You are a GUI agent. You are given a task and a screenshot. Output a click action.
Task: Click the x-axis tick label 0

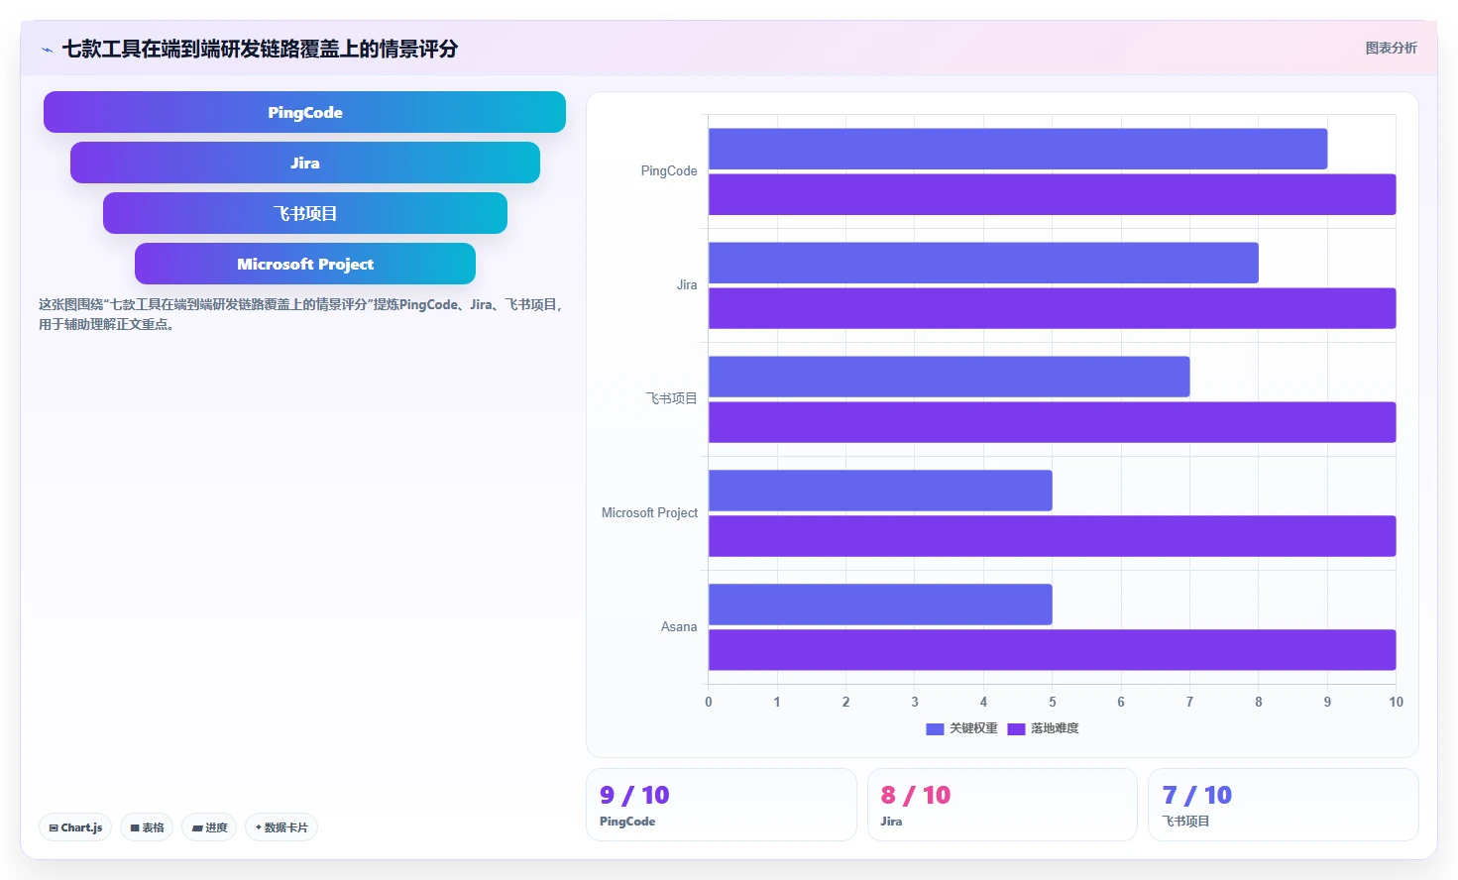708,702
